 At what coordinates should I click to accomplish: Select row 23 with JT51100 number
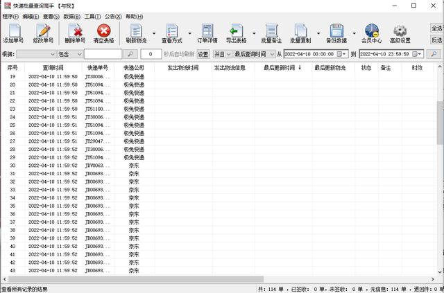[x=217, y=109]
